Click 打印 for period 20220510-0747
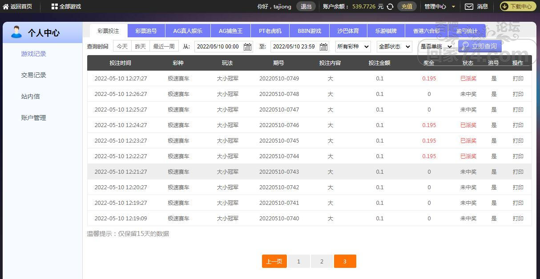Image resolution: width=540 pixels, height=279 pixels. coord(518,110)
